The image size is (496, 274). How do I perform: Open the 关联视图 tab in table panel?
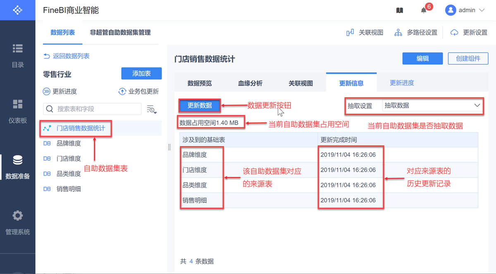pos(300,83)
